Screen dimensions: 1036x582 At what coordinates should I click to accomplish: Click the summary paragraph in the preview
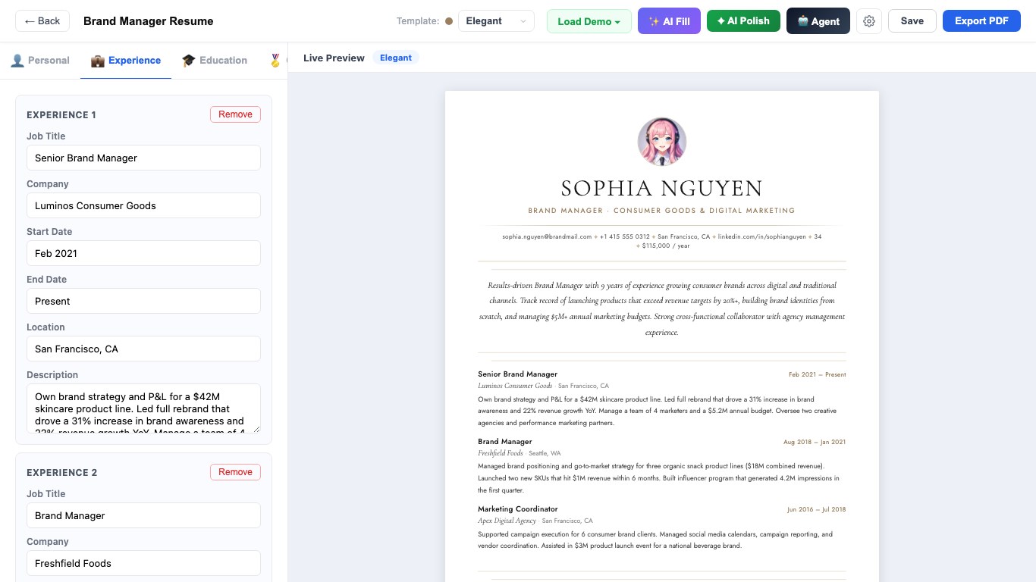tap(662, 308)
